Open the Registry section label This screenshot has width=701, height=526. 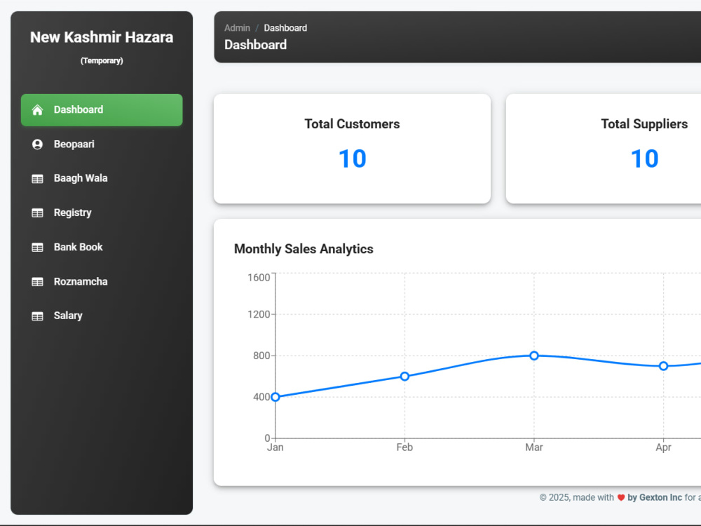pos(72,213)
